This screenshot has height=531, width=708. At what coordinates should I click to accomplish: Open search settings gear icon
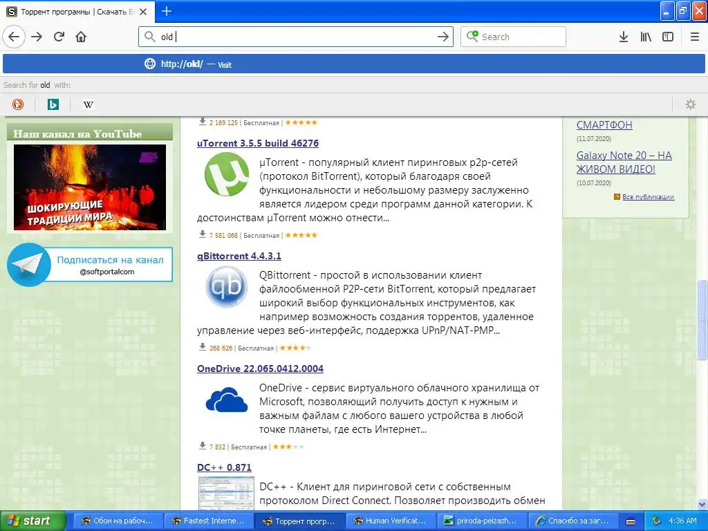coord(691,104)
